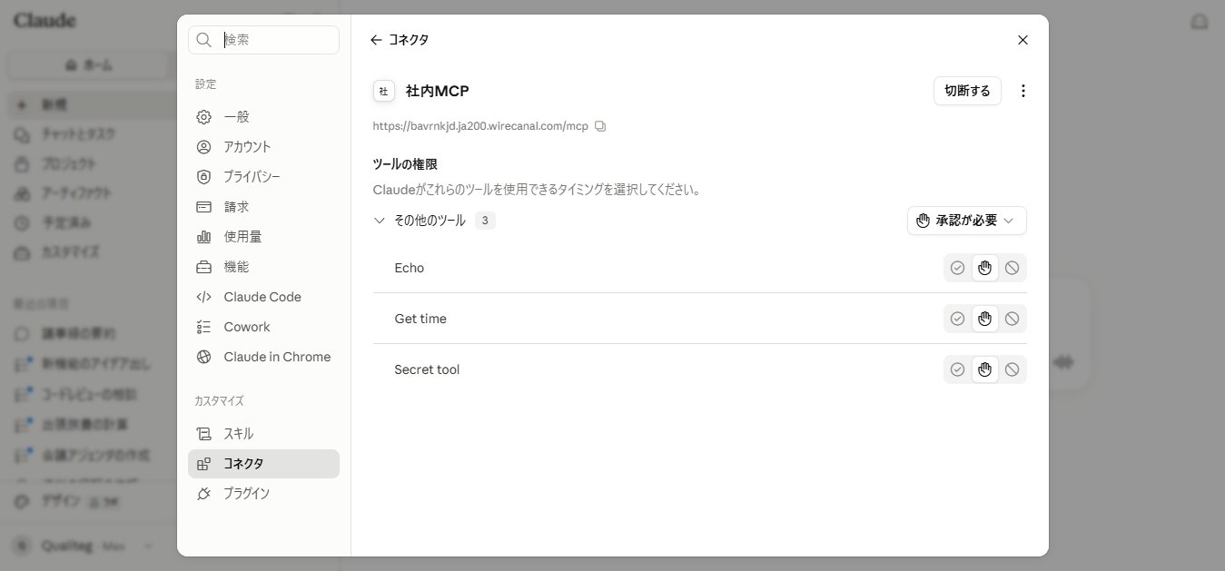The image size is (1225, 571).
Task: Click the Secret tool name
Action: 427,369
